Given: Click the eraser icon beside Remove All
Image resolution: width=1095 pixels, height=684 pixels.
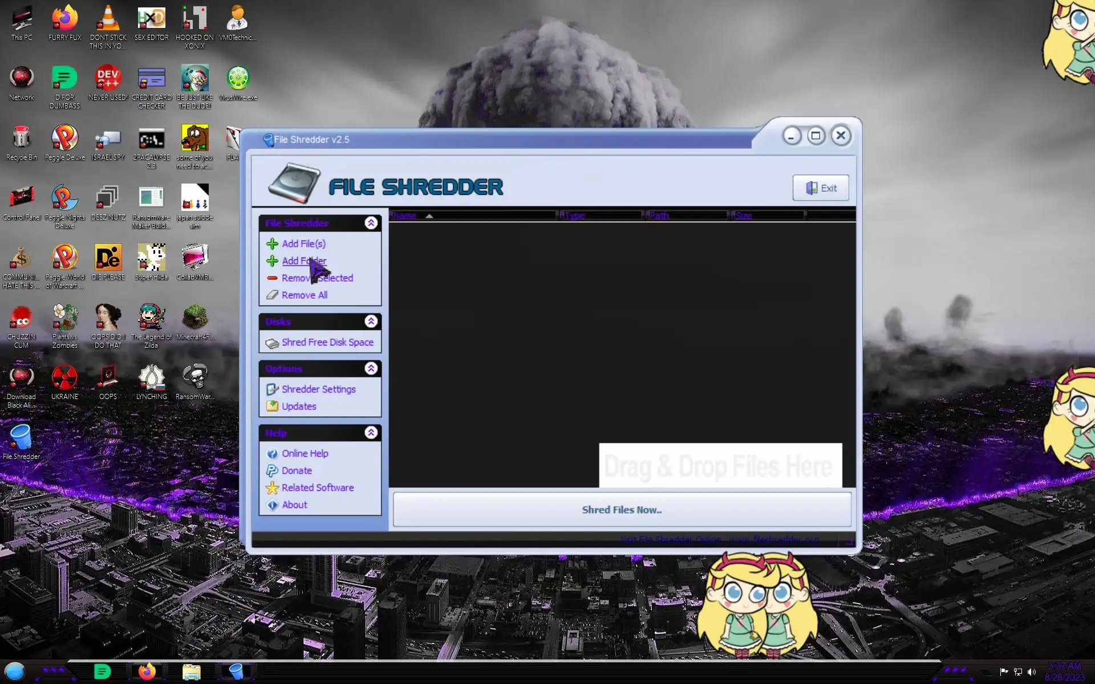Looking at the screenshot, I should coord(272,295).
